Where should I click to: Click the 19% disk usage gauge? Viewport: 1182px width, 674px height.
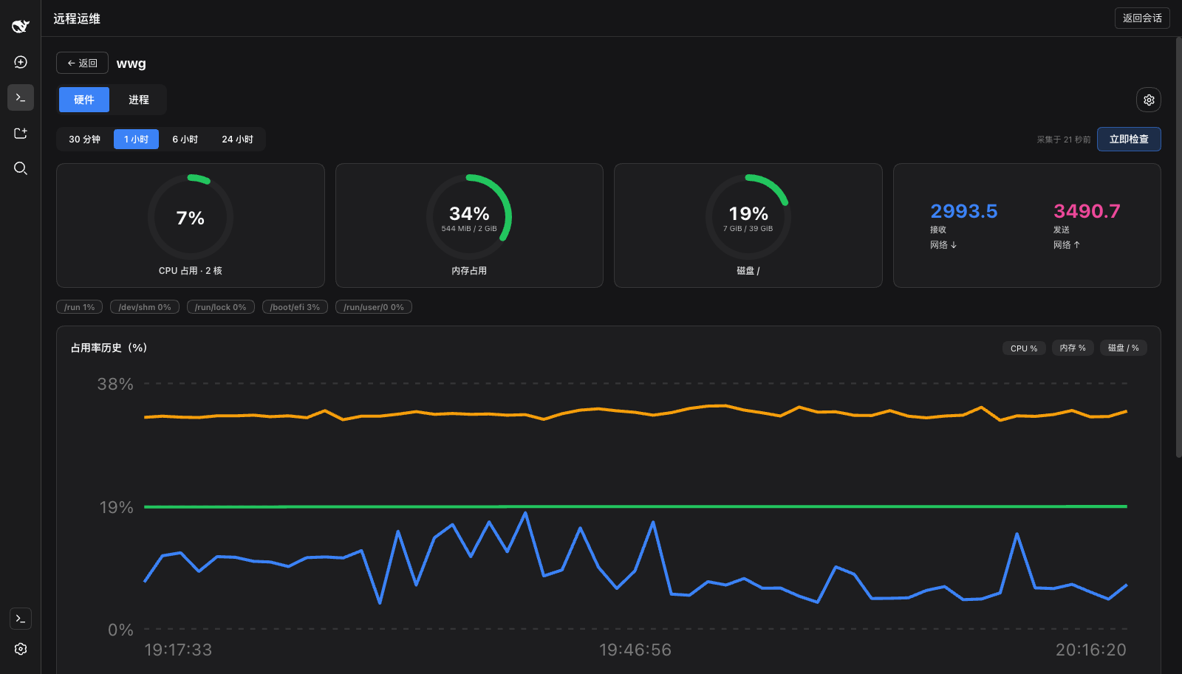tap(748, 217)
